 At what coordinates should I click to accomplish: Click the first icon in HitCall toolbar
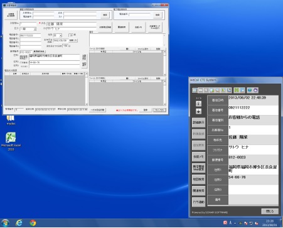195,90
